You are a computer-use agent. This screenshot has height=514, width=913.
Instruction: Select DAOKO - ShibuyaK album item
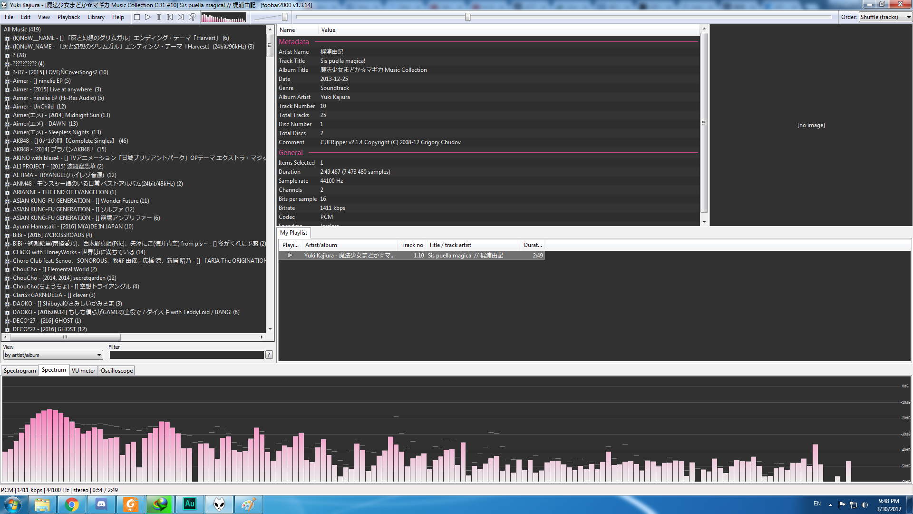click(x=67, y=304)
